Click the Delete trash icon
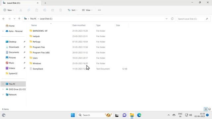Screen dimensions: 212x119 coord(60,10)
